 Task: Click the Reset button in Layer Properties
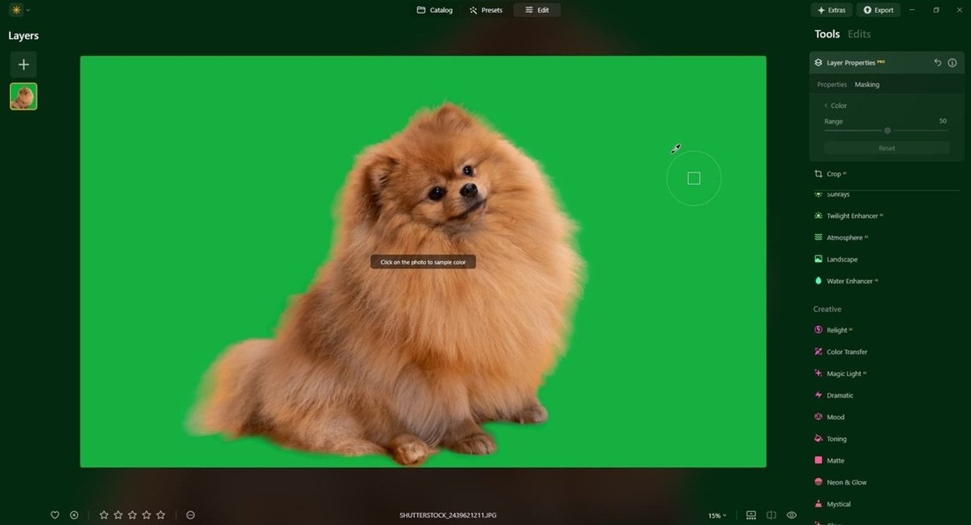pyautogui.click(x=886, y=148)
